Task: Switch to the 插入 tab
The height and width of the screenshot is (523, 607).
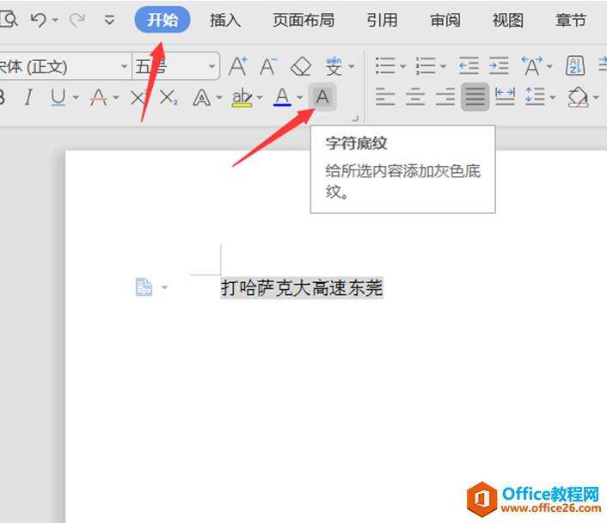Action: 225,20
